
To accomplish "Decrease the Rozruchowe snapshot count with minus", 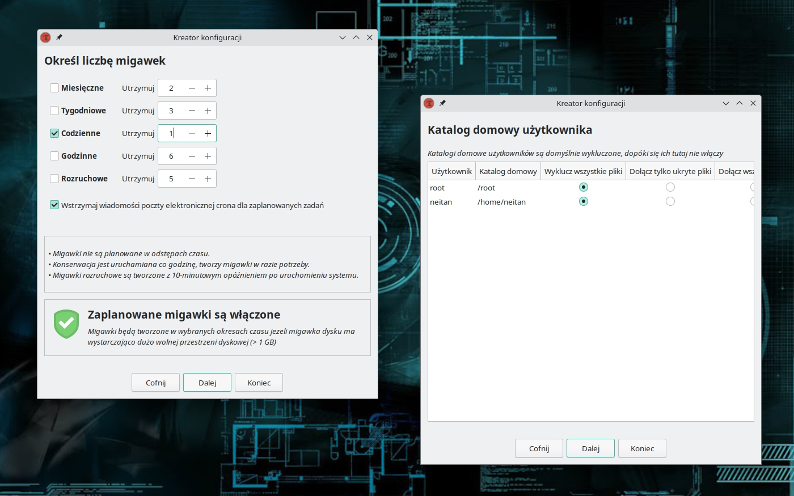I will tap(192, 179).
